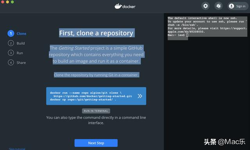Click the 'First, clone a repository' heading

pos(96,33)
